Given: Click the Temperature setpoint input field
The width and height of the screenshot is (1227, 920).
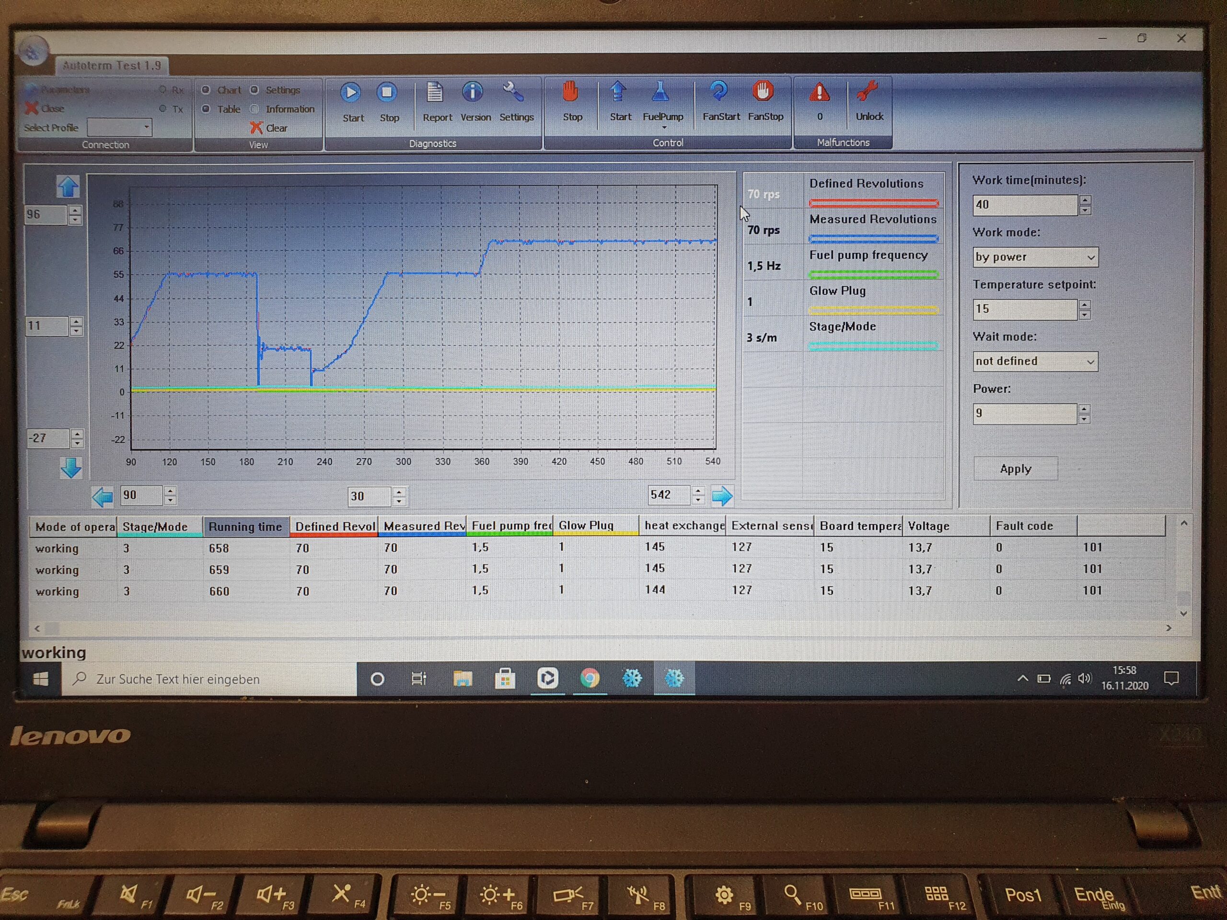Looking at the screenshot, I should tap(1024, 309).
